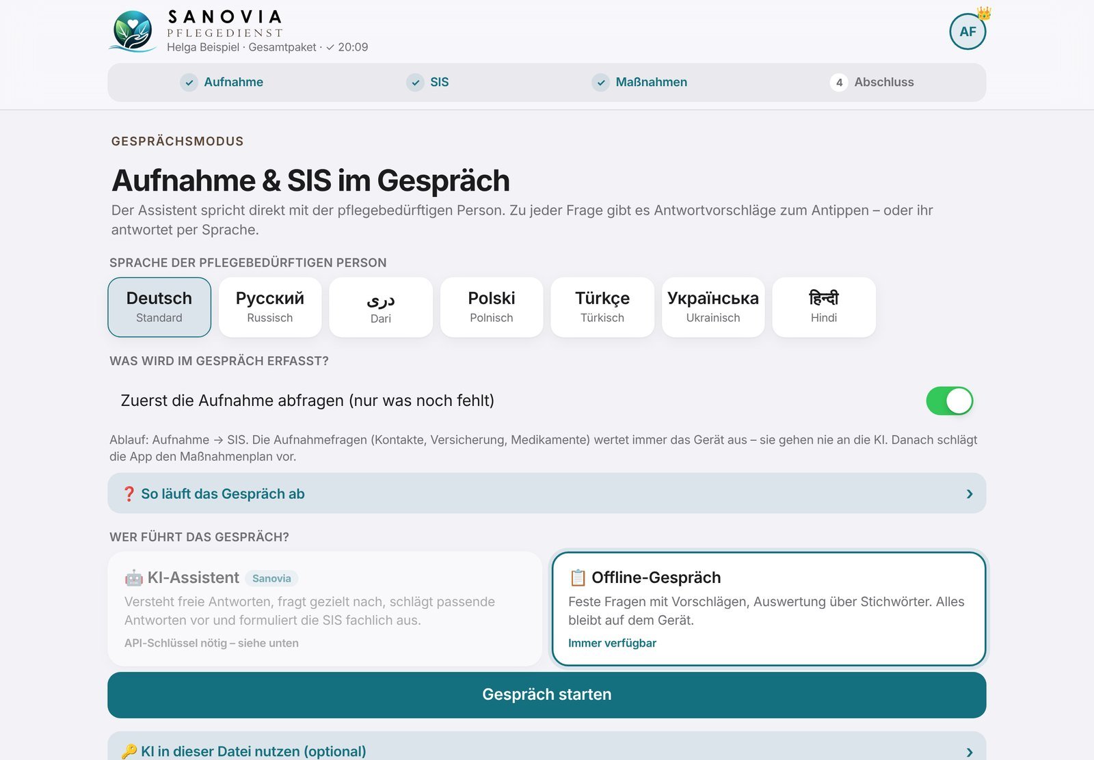The height and width of the screenshot is (760, 1094).
Task: Click API-Schlüssel nötig – siehe unten text
Action: (x=211, y=643)
